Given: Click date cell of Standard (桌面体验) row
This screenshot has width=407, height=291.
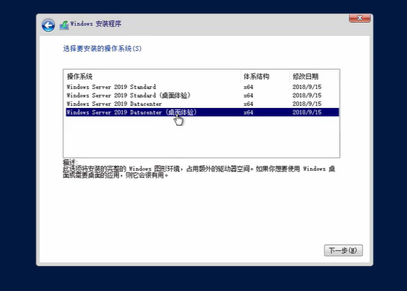Looking at the screenshot, I should click(307, 95).
